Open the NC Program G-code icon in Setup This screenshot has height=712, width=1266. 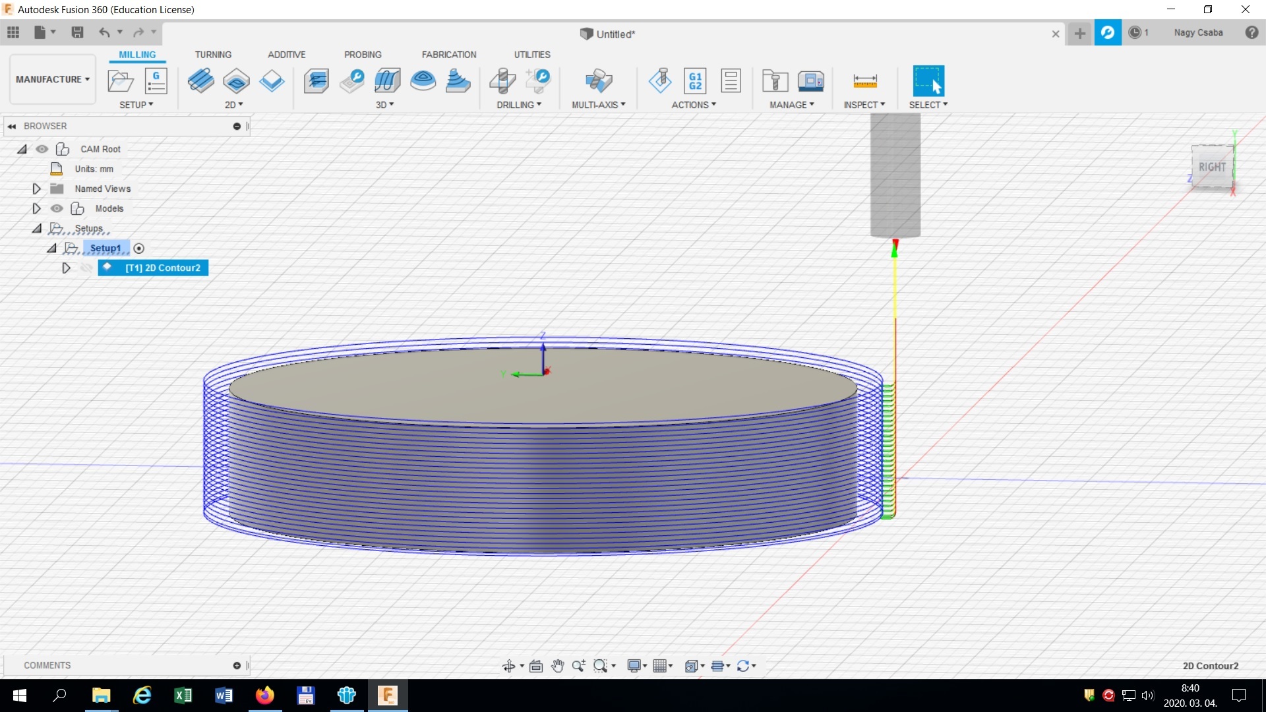point(156,81)
